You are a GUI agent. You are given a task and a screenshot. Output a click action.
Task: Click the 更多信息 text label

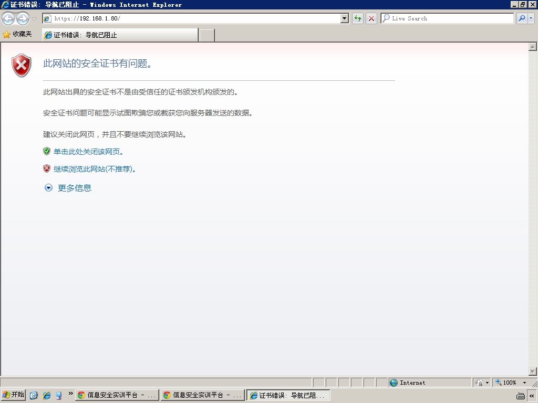pyautogui.click(x=75, y=188)
